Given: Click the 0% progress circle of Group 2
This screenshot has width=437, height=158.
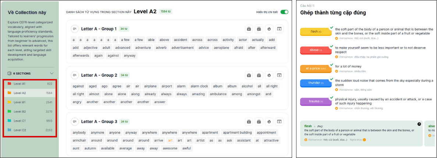Looking at the screenshot, I should (x=74, y=75).
